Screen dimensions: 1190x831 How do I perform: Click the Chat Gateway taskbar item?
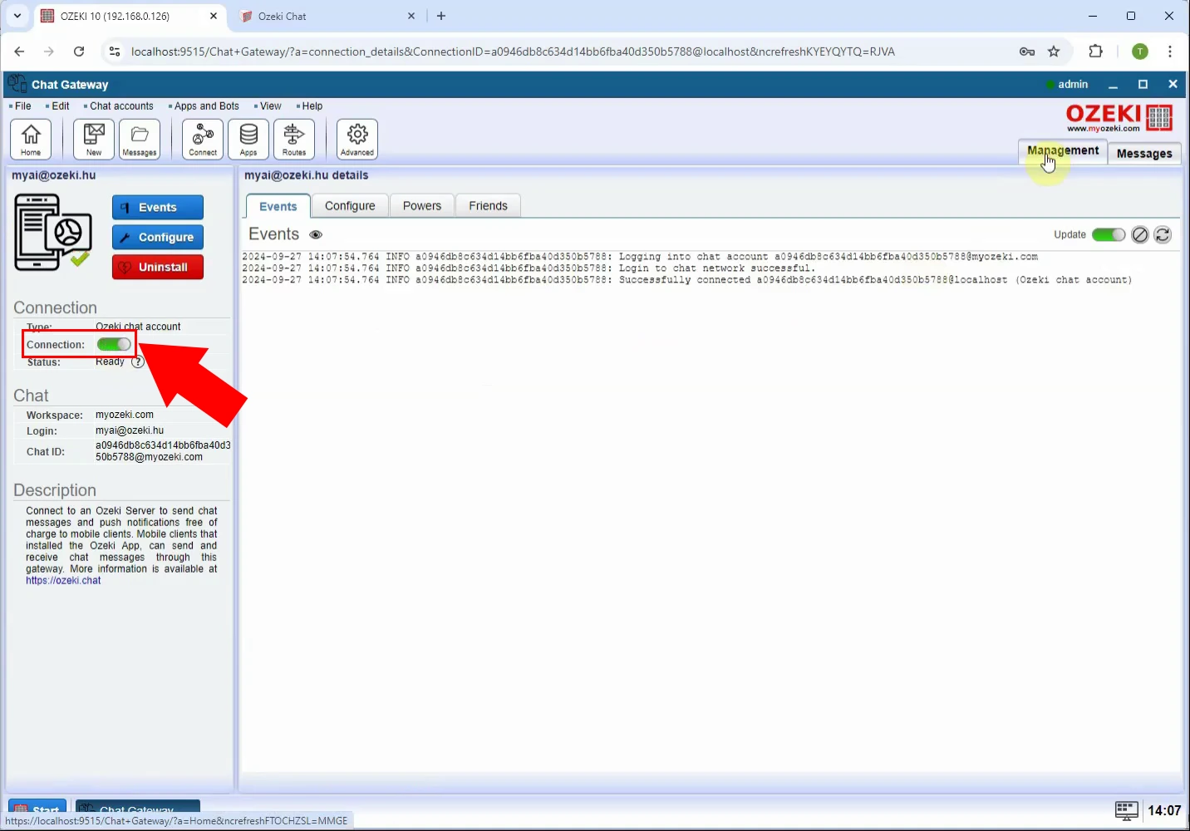pyautogui.click(x=138, y=806)
